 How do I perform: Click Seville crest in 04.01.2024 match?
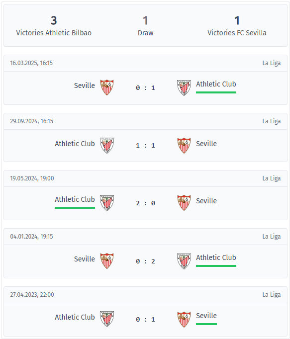(x=107, y=261)
